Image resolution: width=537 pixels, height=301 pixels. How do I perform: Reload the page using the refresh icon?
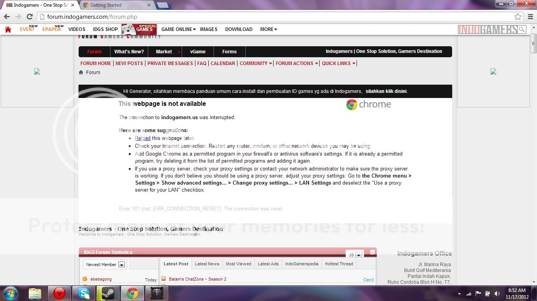29,16
